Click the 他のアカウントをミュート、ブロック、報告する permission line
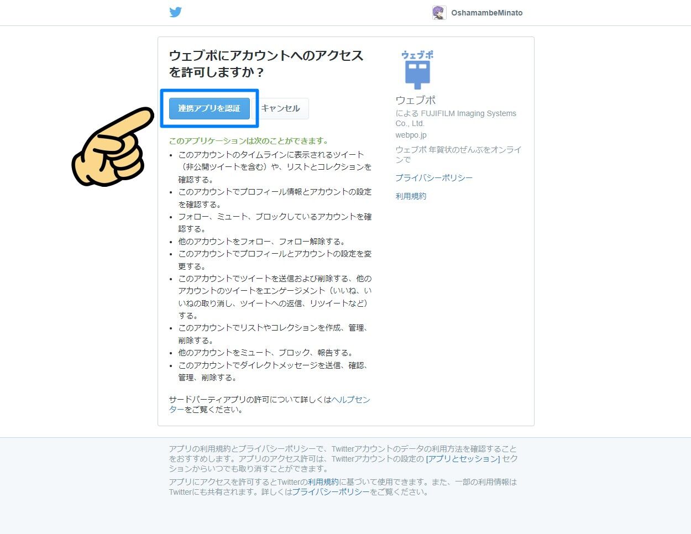This screenshot has height=534, width=691. pos(266,353)
